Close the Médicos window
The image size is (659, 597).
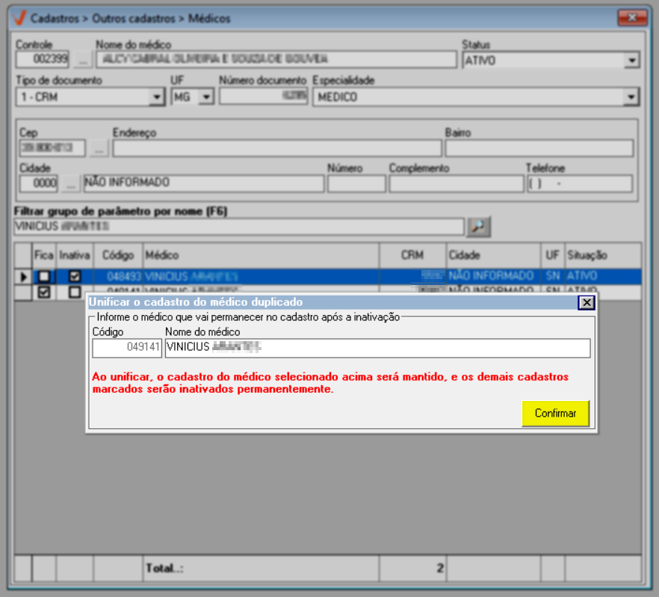[632, 18]
